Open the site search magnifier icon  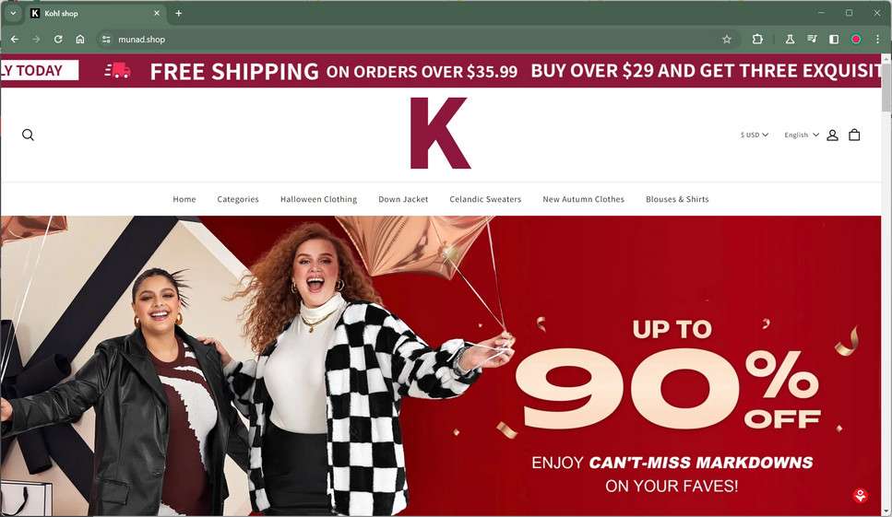[28, 135]
